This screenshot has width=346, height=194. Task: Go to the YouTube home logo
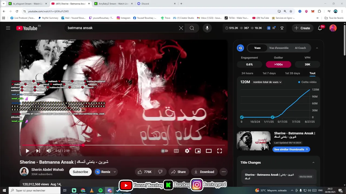[x=27, y=28]
